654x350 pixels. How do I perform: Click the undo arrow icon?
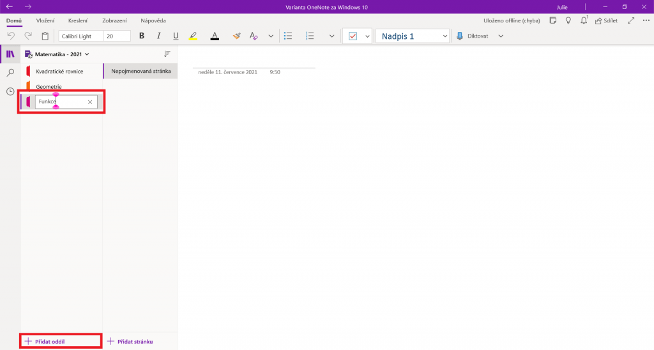(11, 36)
